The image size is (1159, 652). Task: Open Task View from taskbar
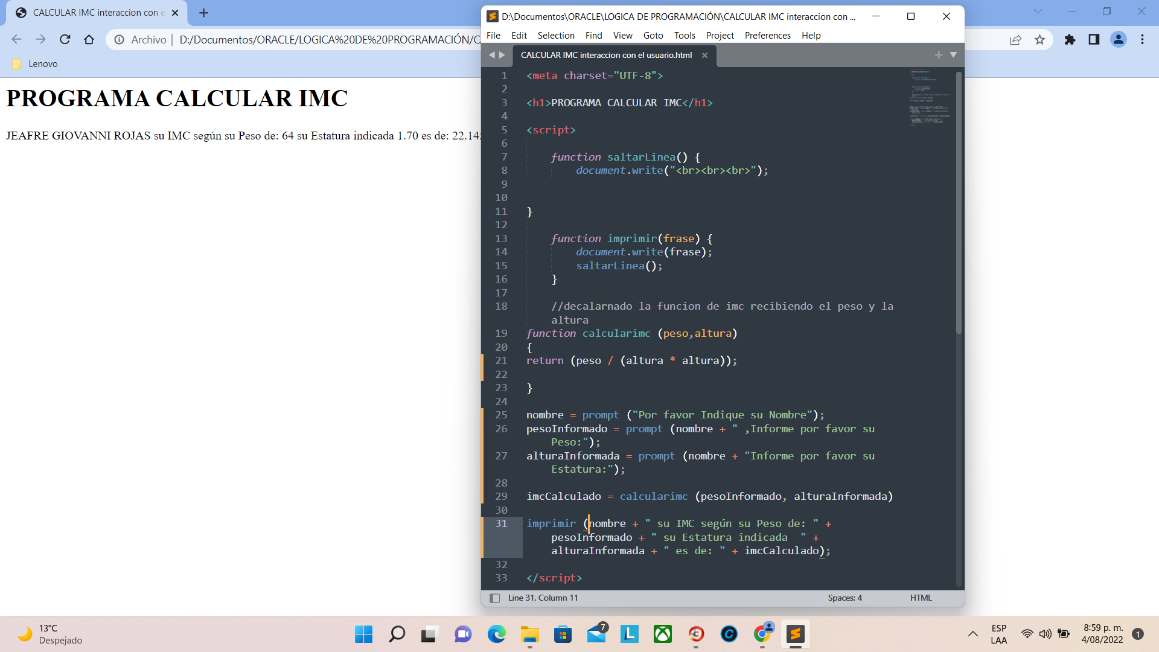point(429,634)
